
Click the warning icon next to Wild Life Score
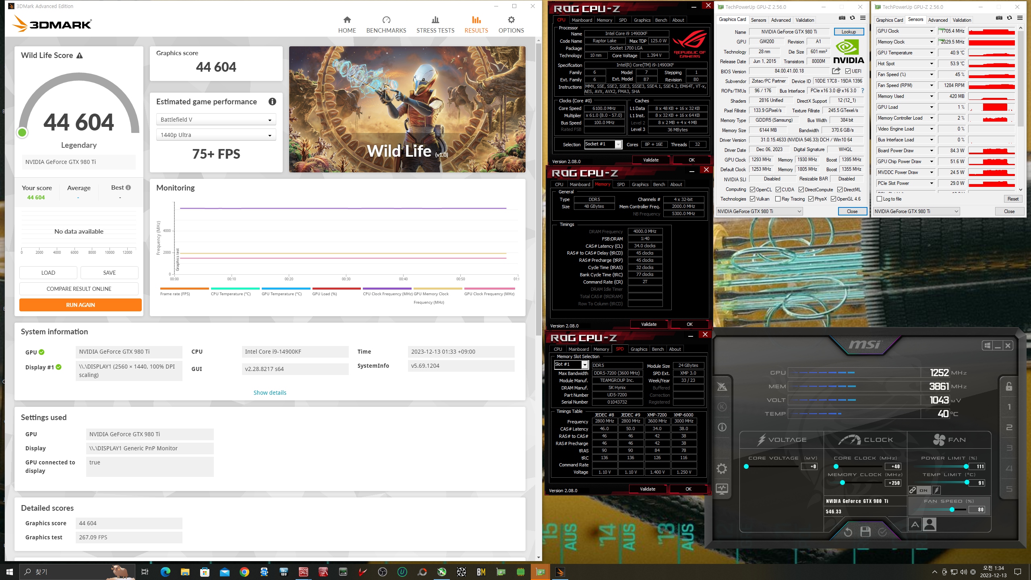(x=80, y=56)
